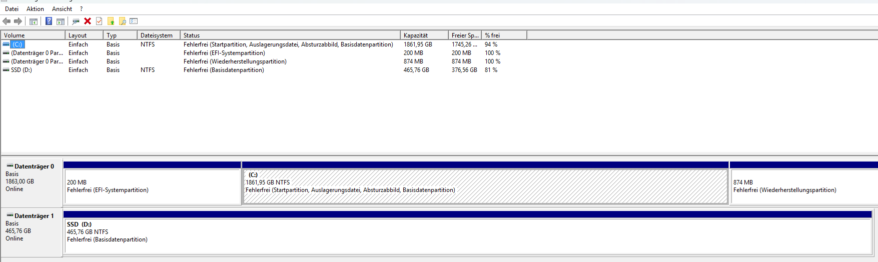
Task: Select the (C:) 1861,95 GB partition block
Action: pyautogui.click(x=485, y=186)
